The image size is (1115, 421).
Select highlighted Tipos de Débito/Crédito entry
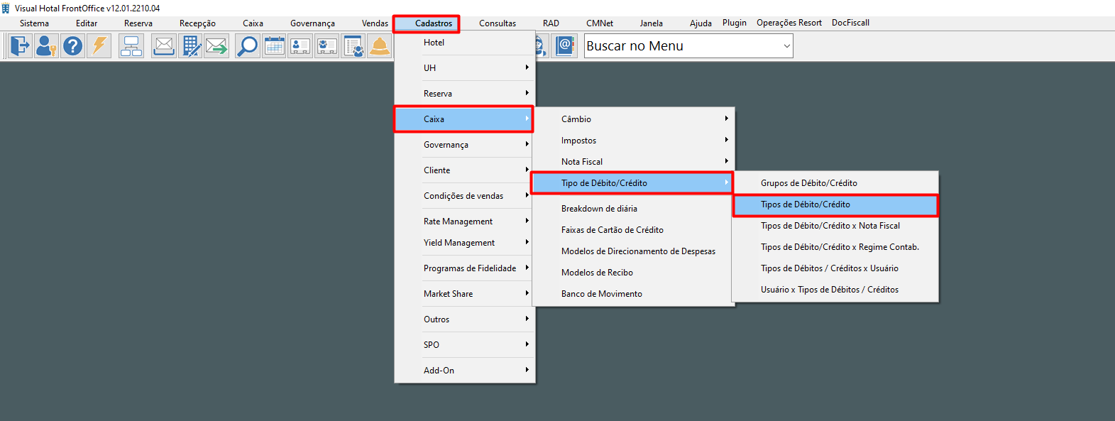[835, 204]
